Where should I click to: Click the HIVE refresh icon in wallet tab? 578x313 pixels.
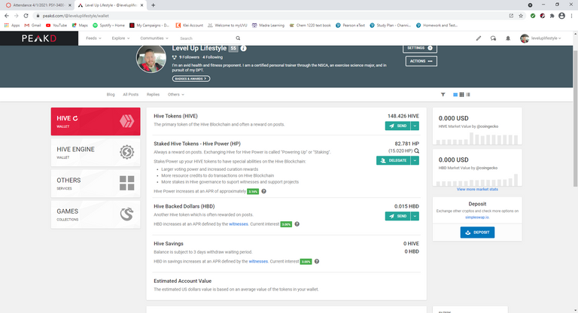pos(75,118)
